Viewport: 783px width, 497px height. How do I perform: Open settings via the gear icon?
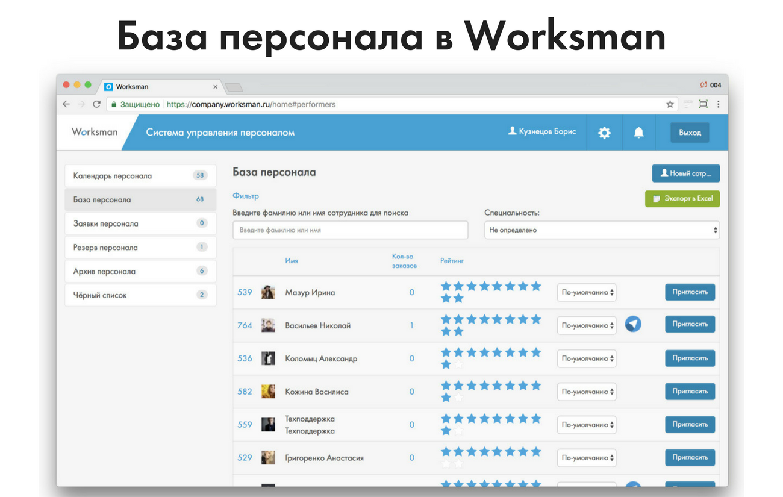tap(604, 133)
